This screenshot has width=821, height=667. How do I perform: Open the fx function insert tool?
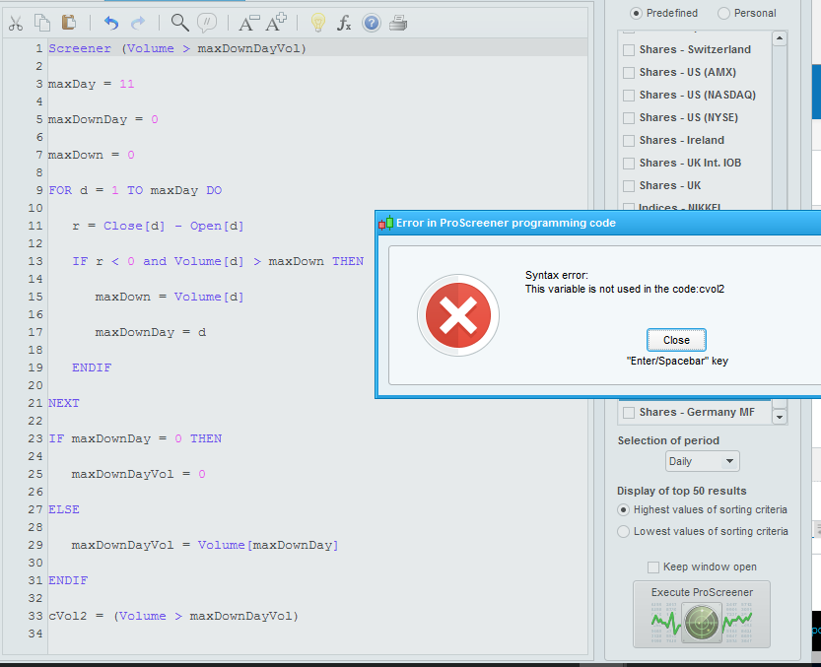pos(344,23)
